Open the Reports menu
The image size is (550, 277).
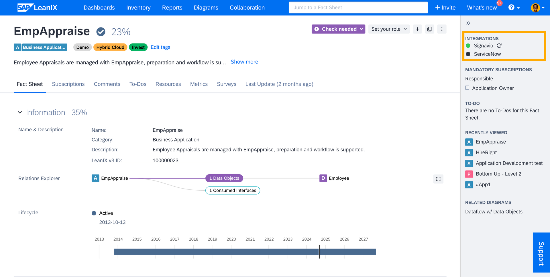[x=172, y=8]
